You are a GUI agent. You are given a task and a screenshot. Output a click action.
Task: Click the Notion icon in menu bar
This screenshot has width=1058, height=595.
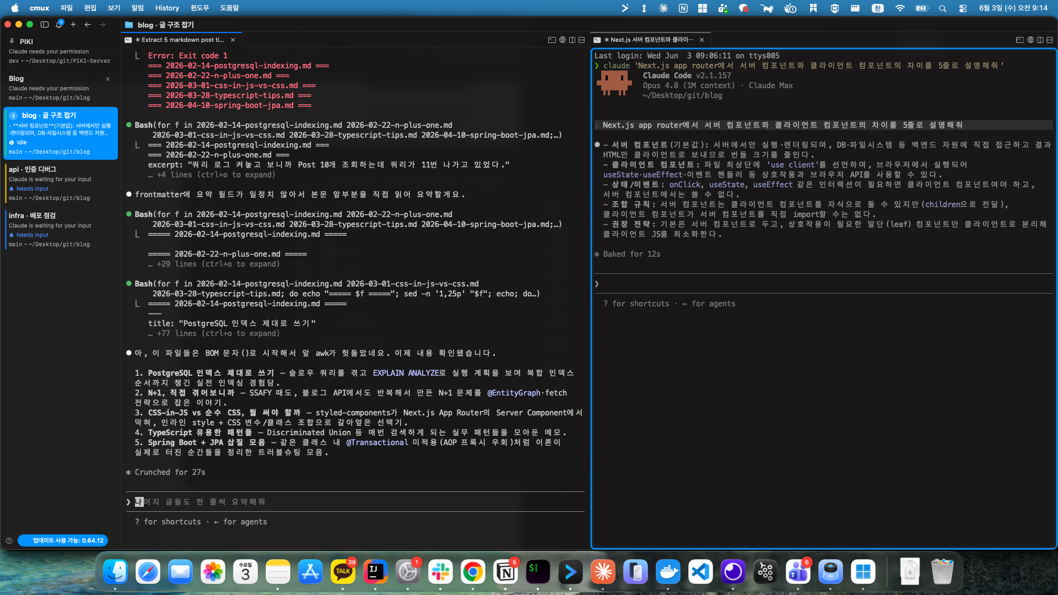pyautogui.click(x=683, y=8)
